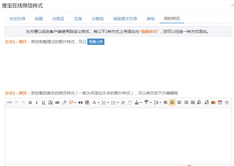Insert current date calendar icon
This screenshot has height=166, width=234.
click(220, 102)
